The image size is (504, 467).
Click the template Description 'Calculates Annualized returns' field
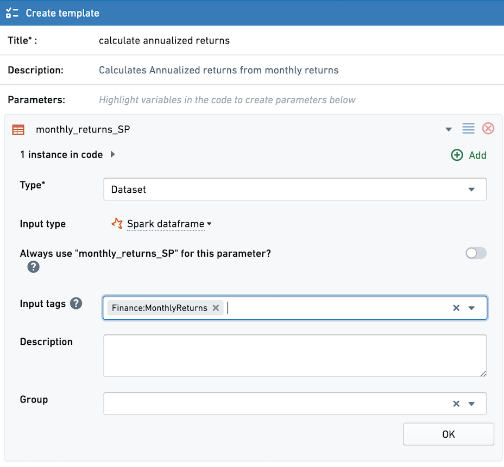click(x=218, y=70)
